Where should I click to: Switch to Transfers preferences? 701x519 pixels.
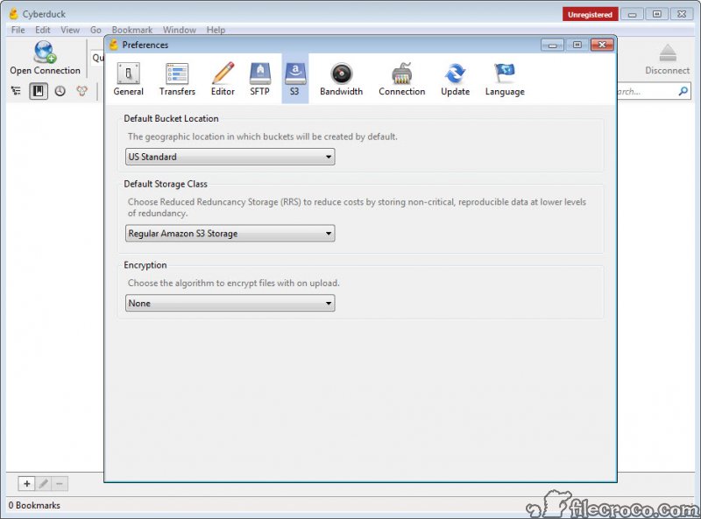pyautogui.click(x=177, y=79)
